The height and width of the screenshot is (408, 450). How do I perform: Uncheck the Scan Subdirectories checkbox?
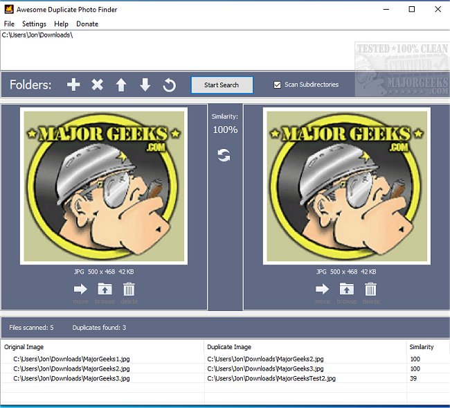(278, 85)
